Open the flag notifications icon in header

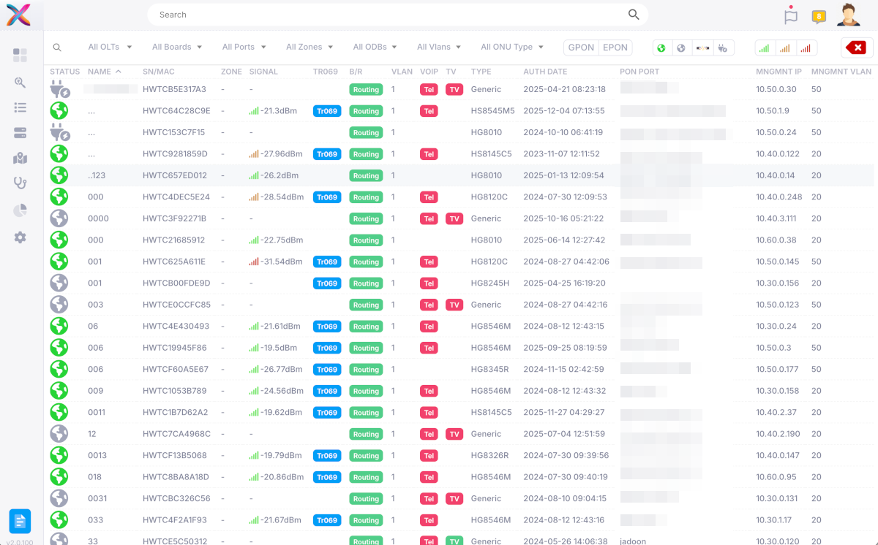click(790, 15)
